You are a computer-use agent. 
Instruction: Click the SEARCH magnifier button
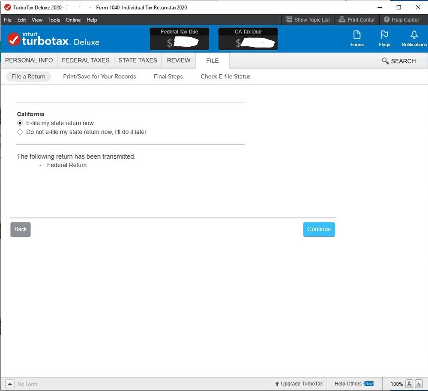(x=399, y=61)
